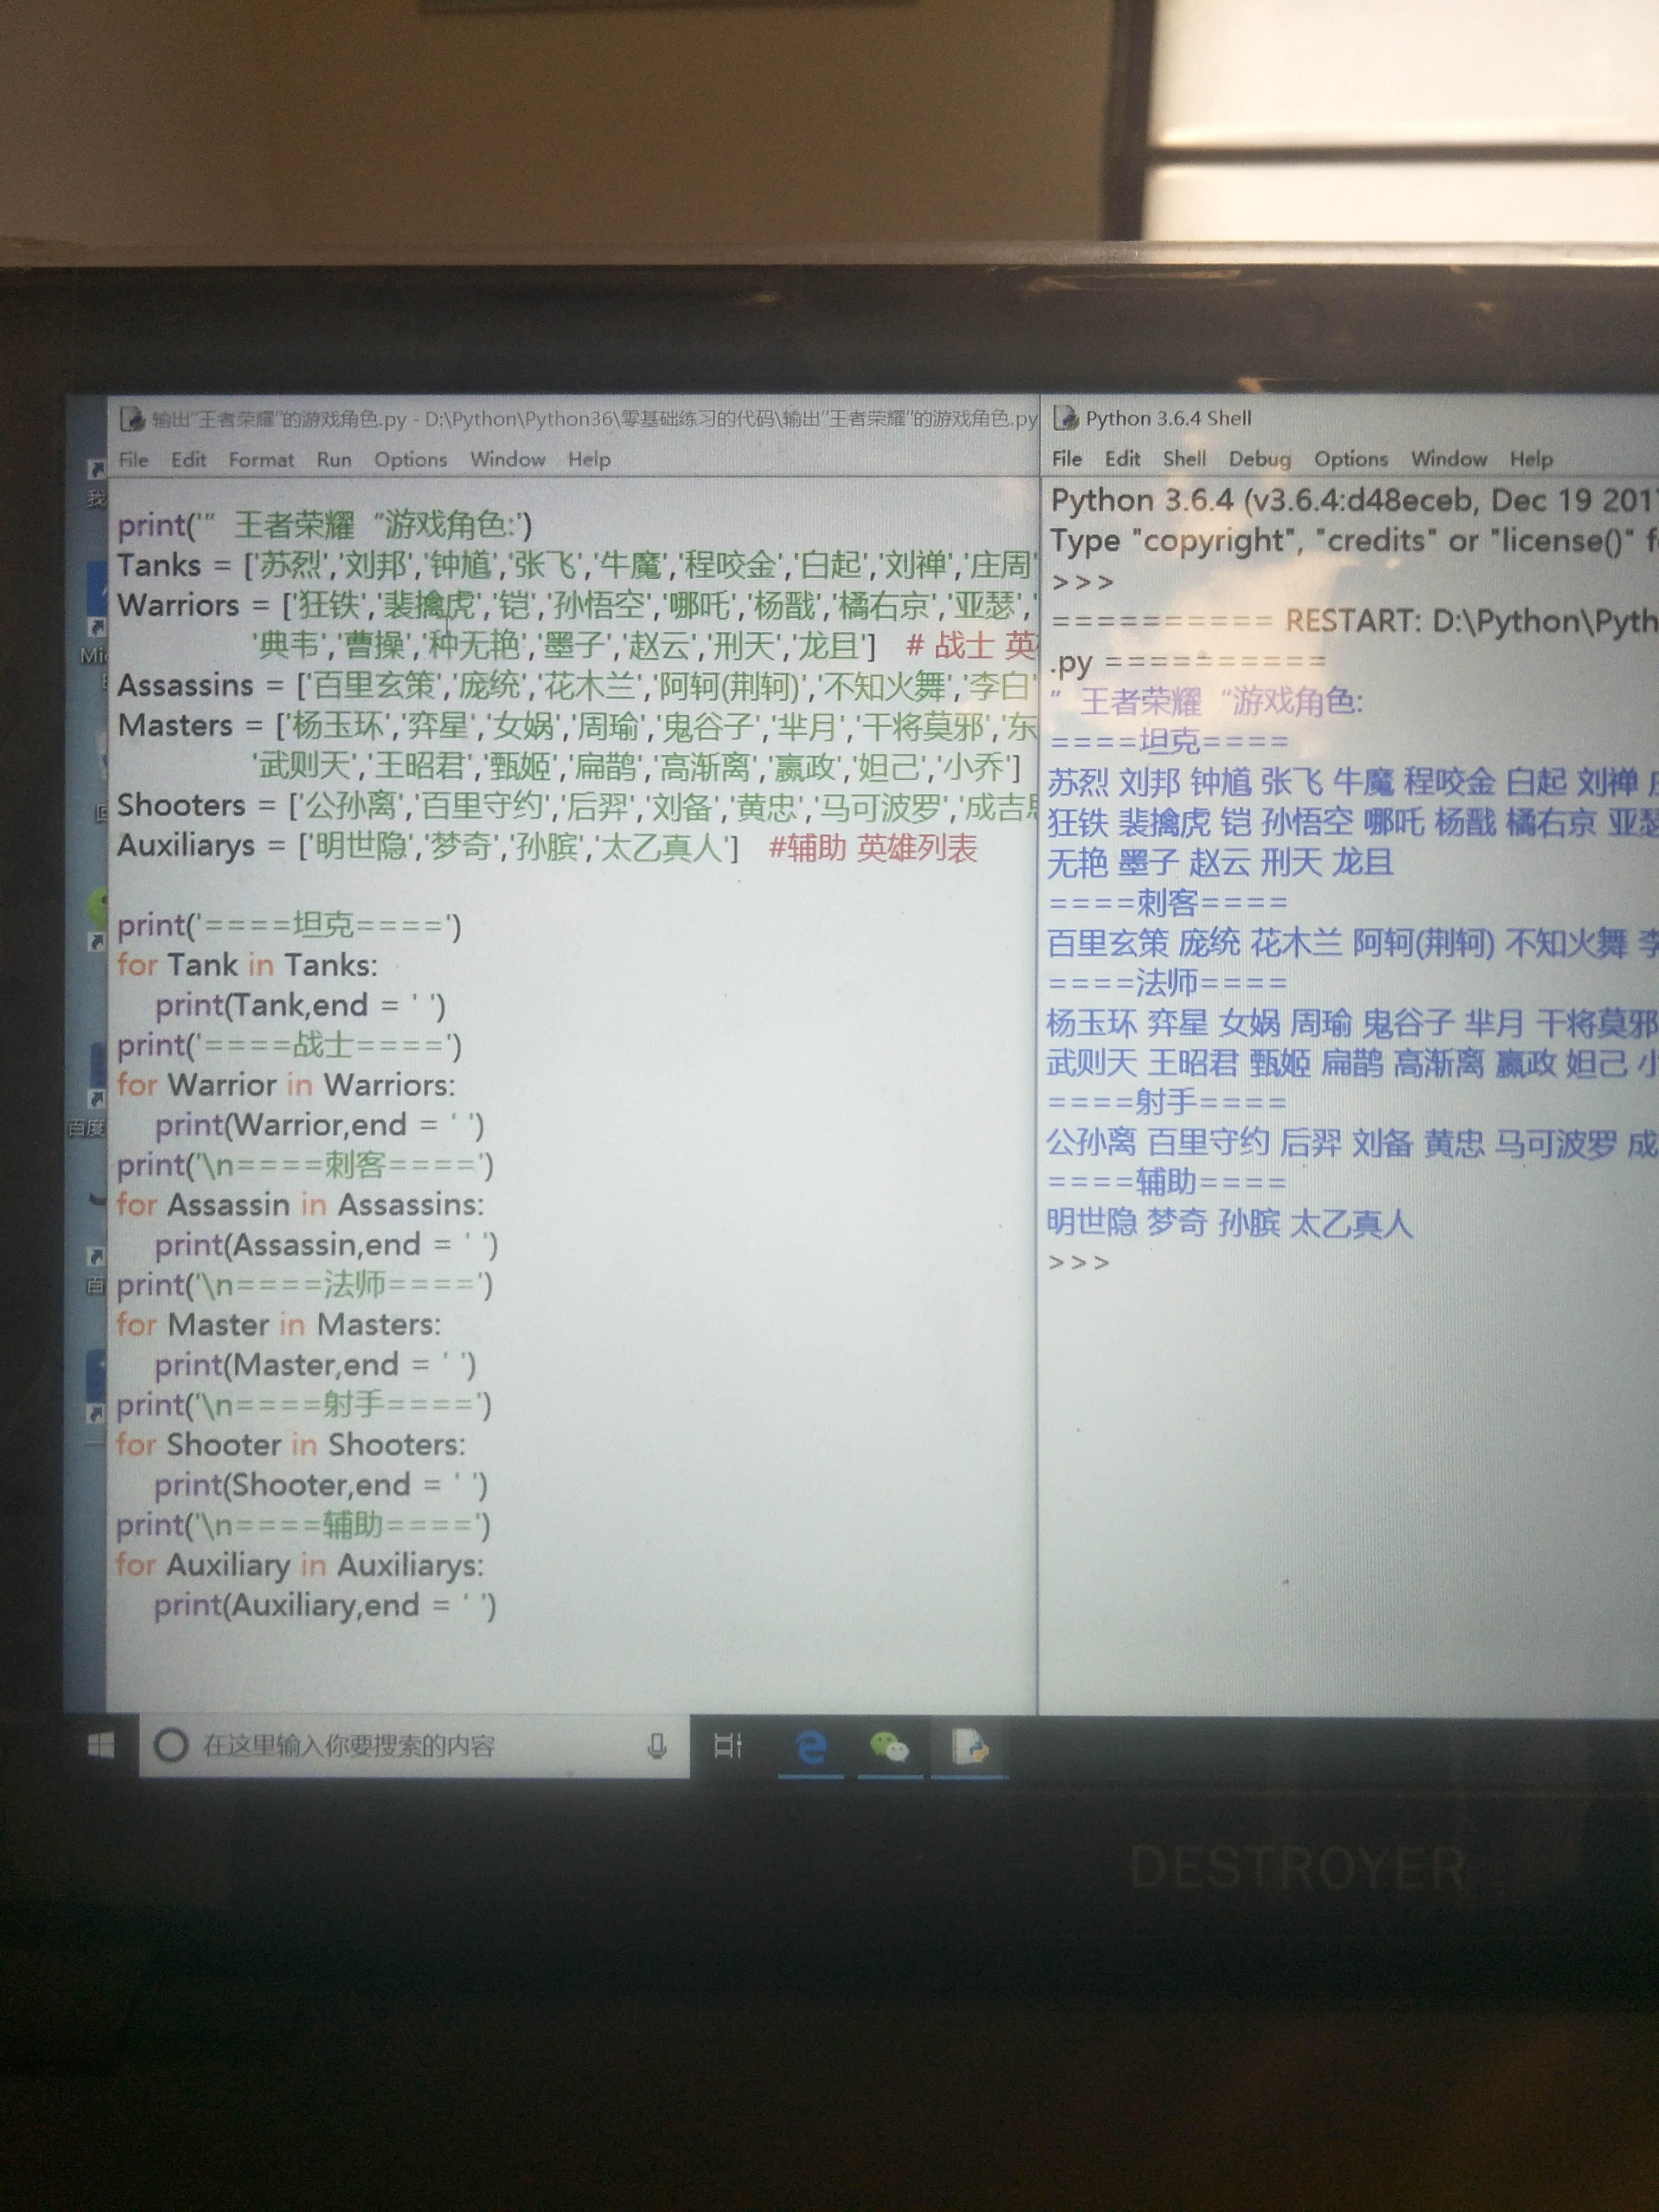Click 'for Assassin in Assassins:' line
Viewport: 1659px width, 2212px height.
[x=300, y=1205]
